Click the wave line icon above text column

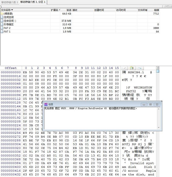click(x=140, y=68)
